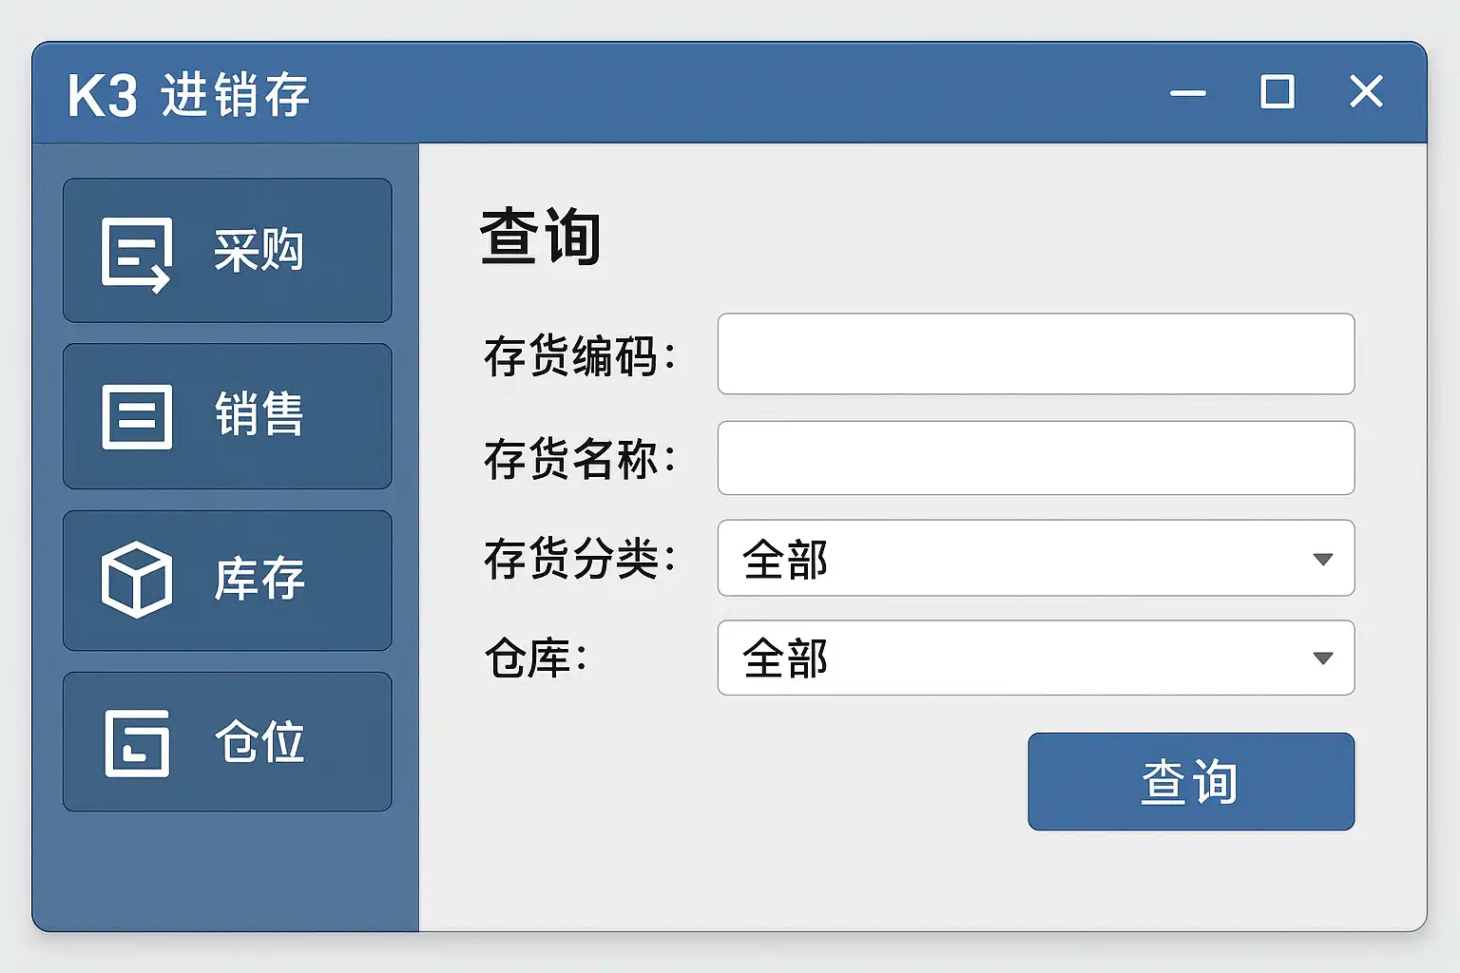Open the 库存 text label in sidebar
1460x973 pixels.
point(259,579)
